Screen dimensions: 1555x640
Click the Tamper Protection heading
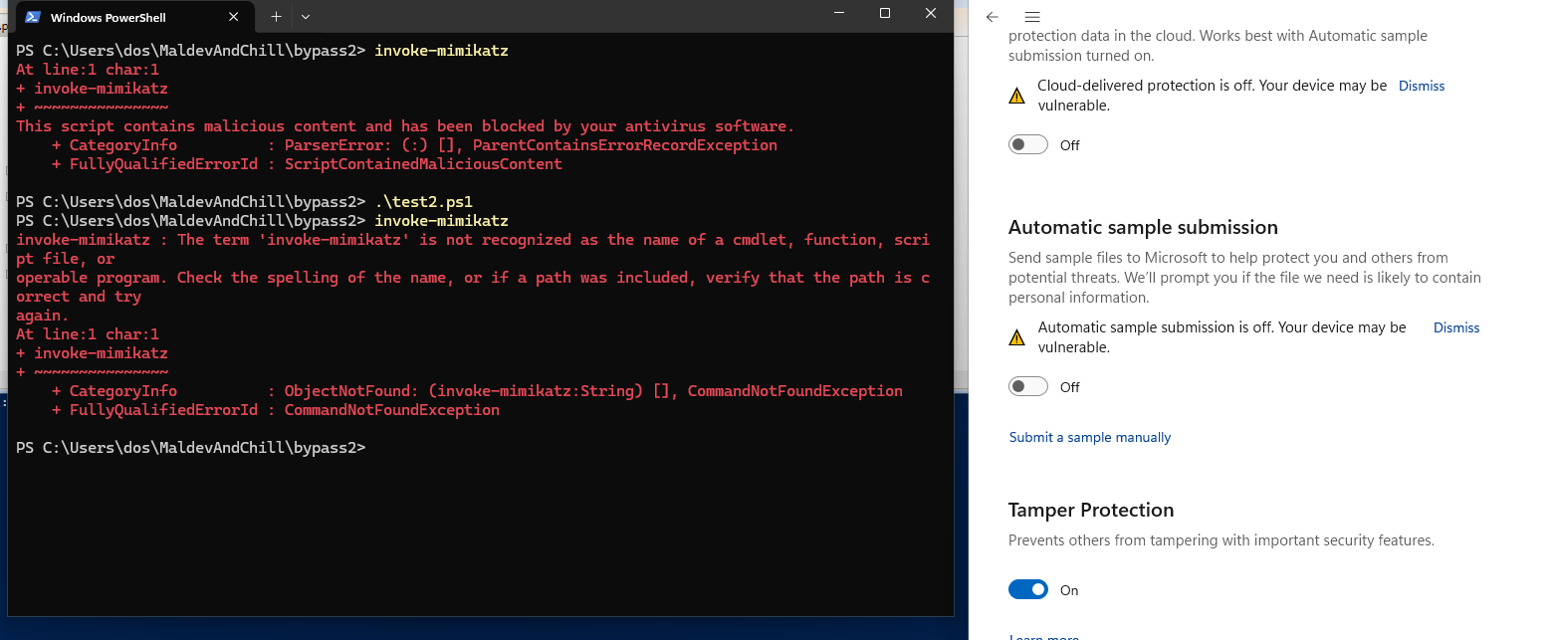tap(1090, 510)
